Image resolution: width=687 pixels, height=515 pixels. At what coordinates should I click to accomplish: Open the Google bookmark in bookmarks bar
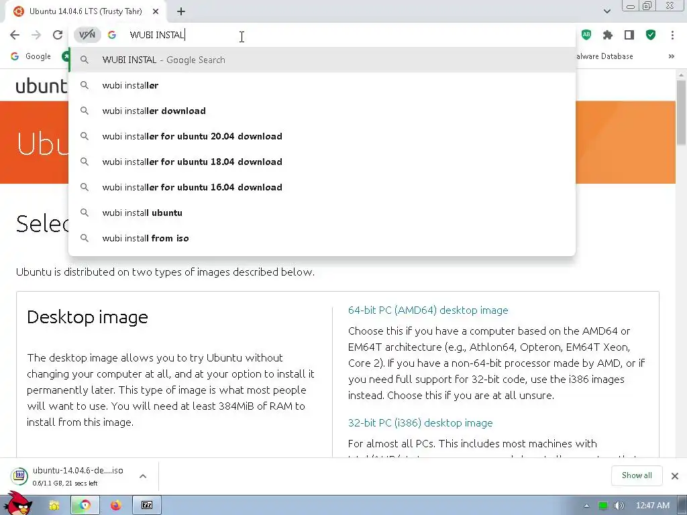coord(31,56)
